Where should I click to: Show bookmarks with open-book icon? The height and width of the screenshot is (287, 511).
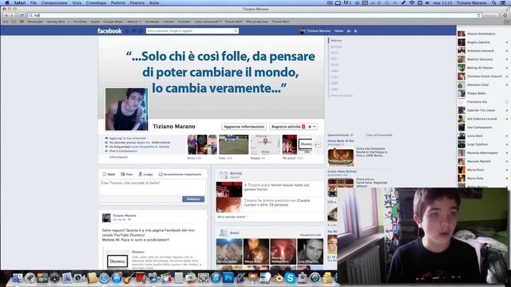[x=14, y=22]
